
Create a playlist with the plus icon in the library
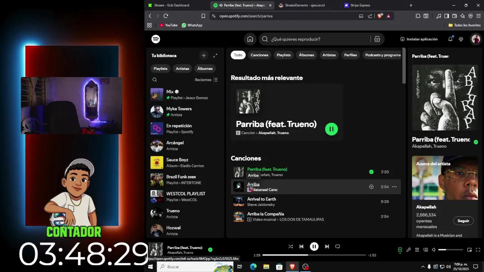point(204,56)
